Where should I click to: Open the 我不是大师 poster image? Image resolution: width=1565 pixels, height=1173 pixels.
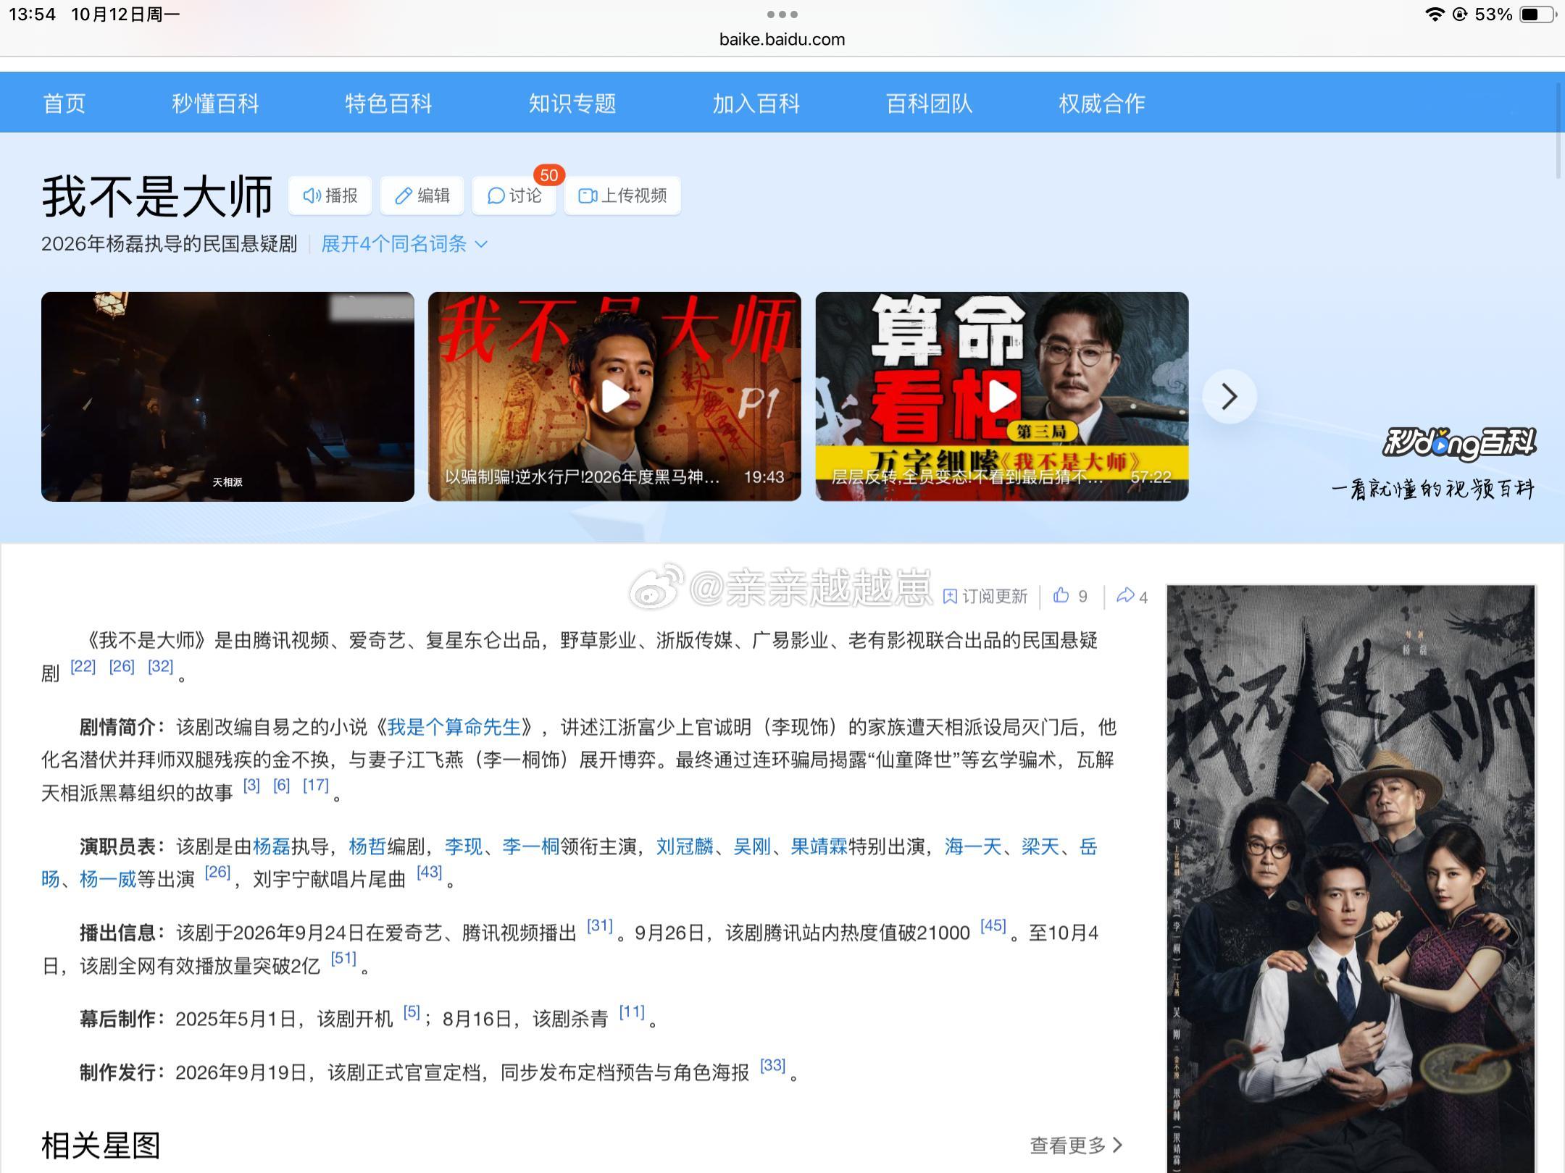[1351, 878]
